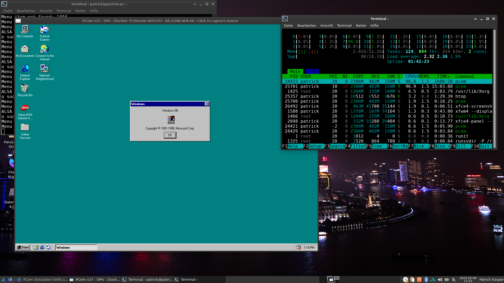Click F5 Tree view in htop
This screenshot has height=283, width=504.
pyautogui.click(x=376, y=146)
